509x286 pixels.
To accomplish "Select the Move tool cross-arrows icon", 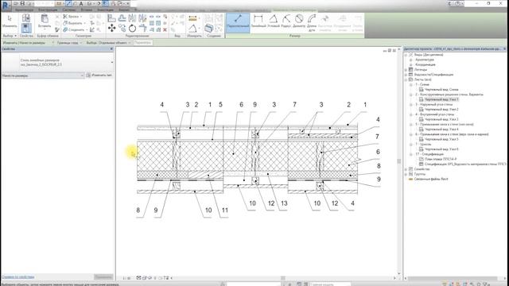I will [x=111, y=29].
